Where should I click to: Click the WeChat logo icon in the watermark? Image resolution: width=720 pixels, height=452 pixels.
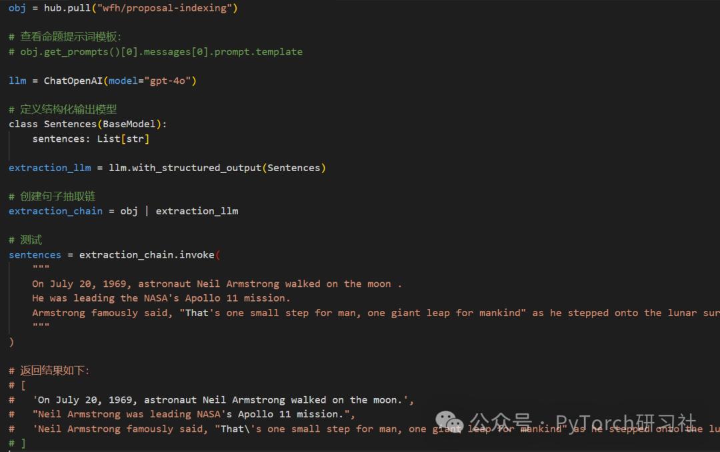coord(449,422)
